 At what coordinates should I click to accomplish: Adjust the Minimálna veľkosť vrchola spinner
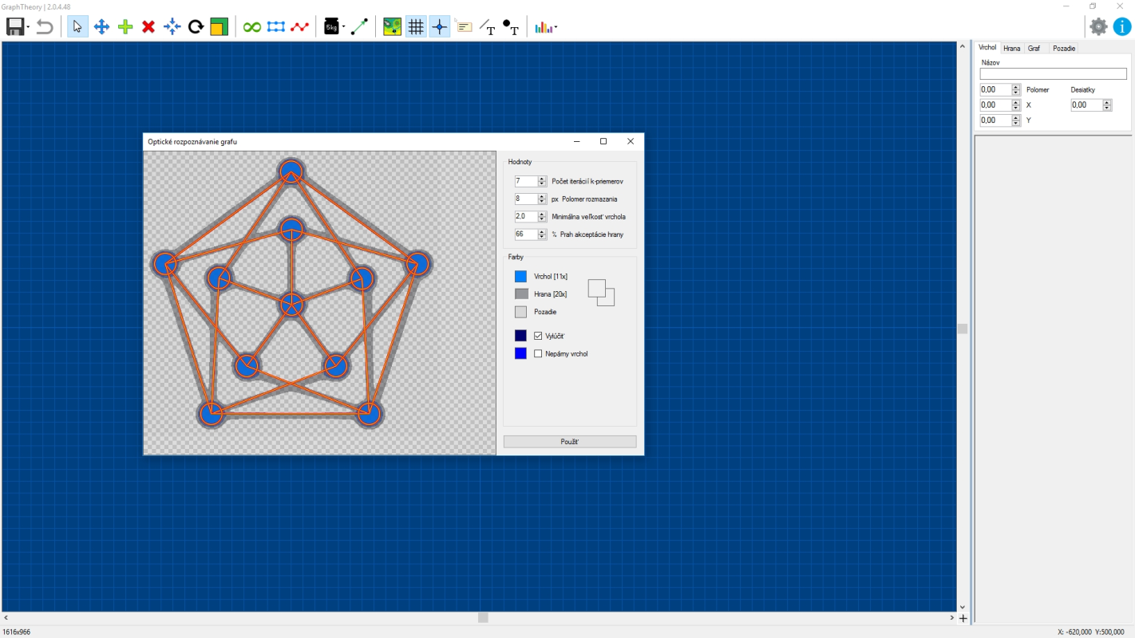542,217
